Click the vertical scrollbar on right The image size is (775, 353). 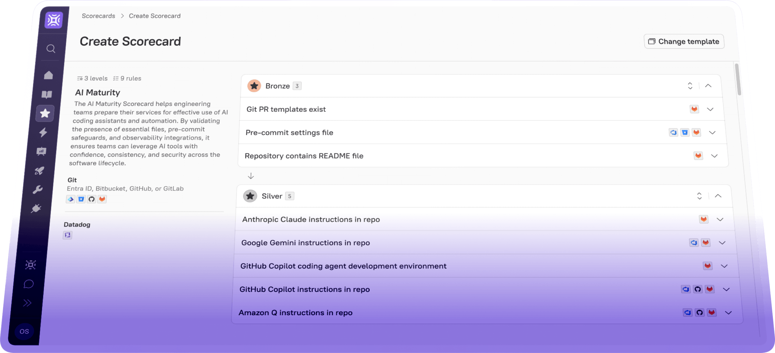pos(738,79)
